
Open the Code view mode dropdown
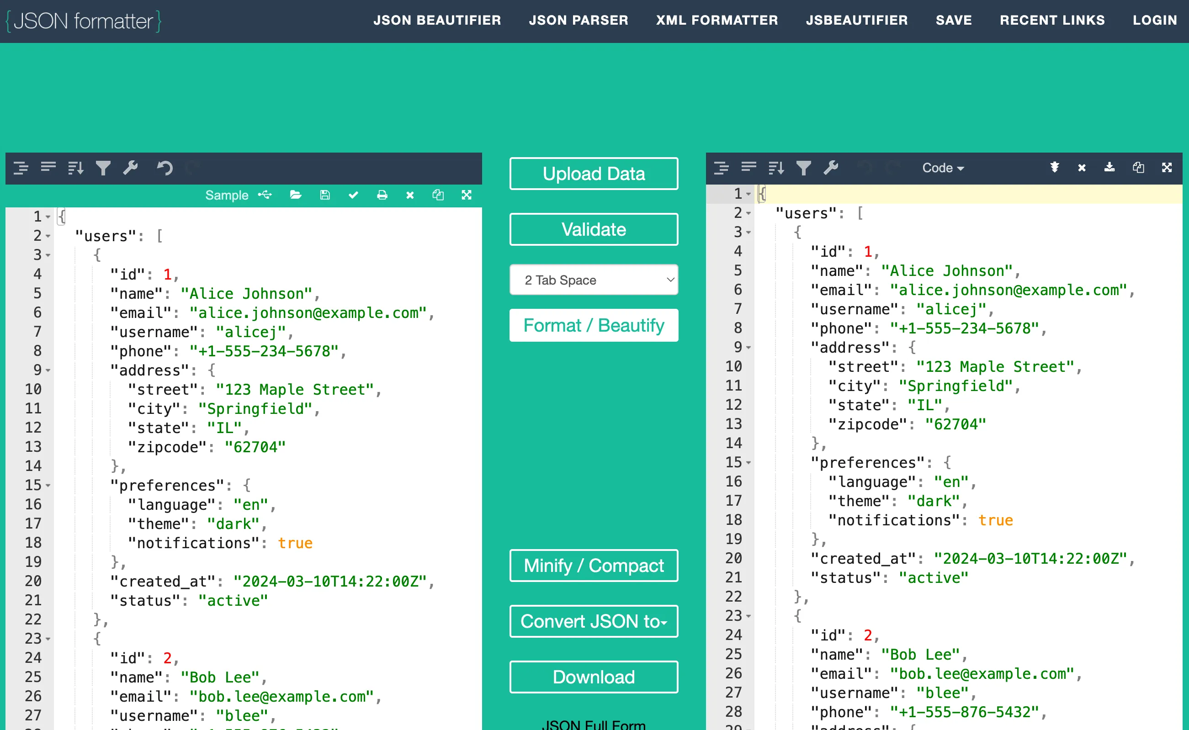tap(943, 168)
